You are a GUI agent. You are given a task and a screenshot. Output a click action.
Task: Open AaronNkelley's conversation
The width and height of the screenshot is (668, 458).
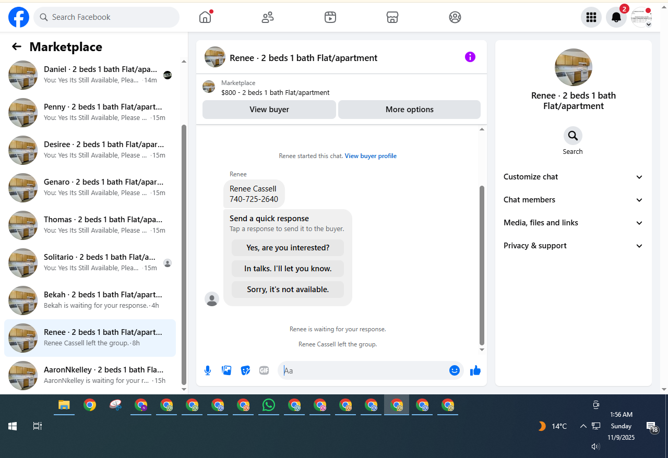[90, 376]
